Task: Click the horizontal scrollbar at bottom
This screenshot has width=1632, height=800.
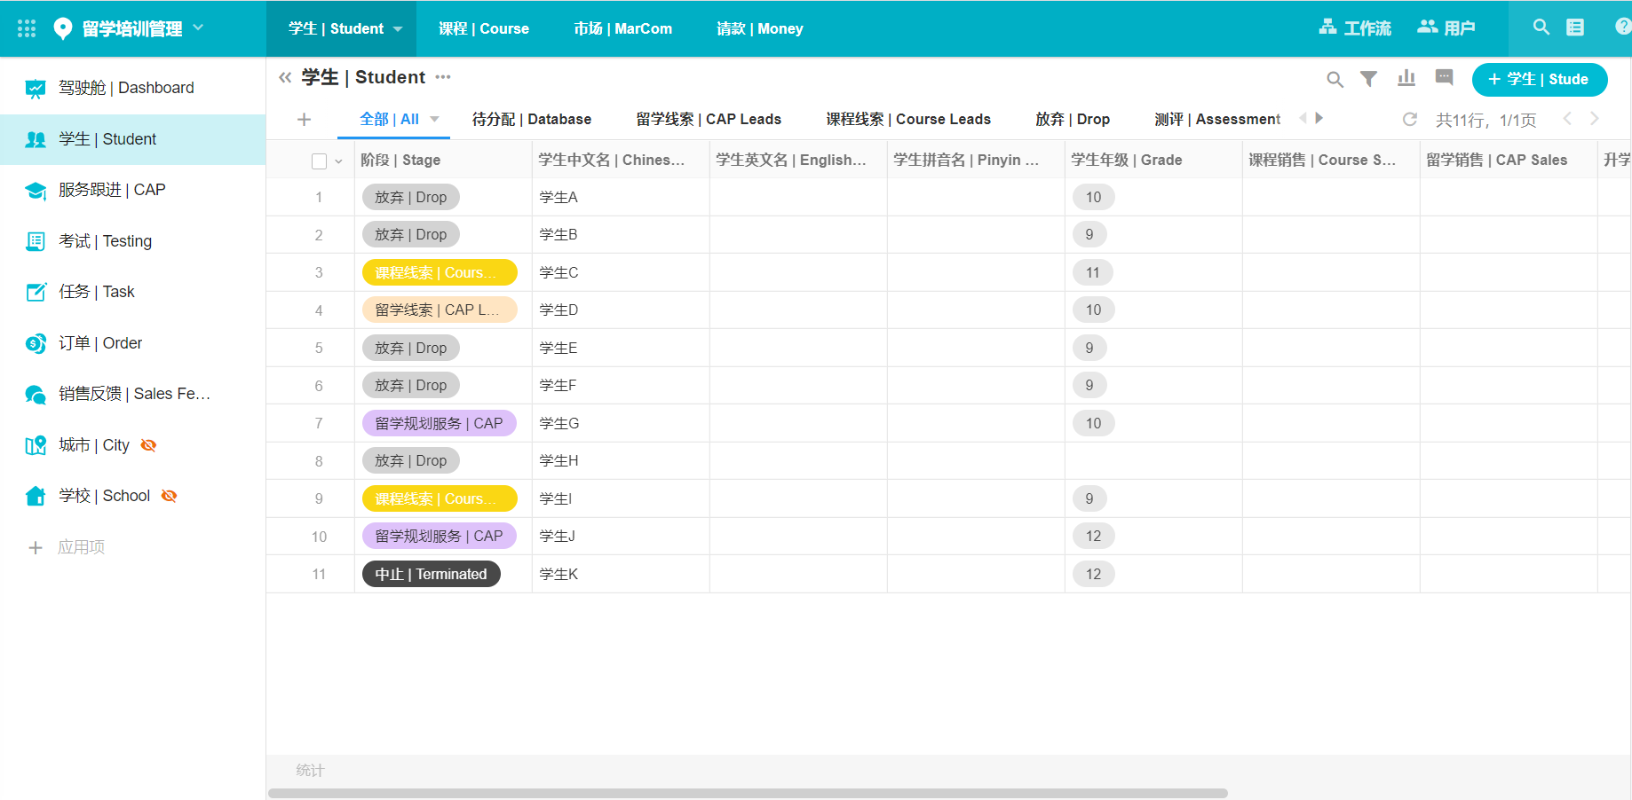Action: [x=748, y=793]
